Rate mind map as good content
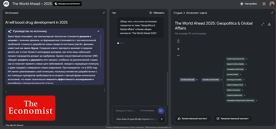The height and width of the screenshot is (129, 276). 193,119
